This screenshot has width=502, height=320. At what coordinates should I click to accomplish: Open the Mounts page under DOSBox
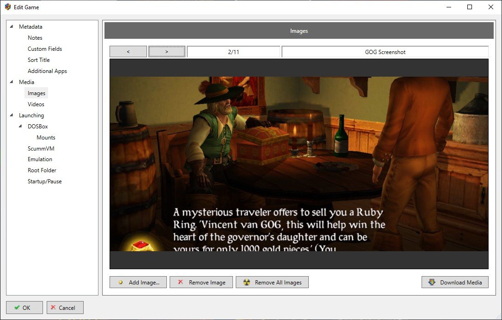pyautogui.click(x=46, y=138)
